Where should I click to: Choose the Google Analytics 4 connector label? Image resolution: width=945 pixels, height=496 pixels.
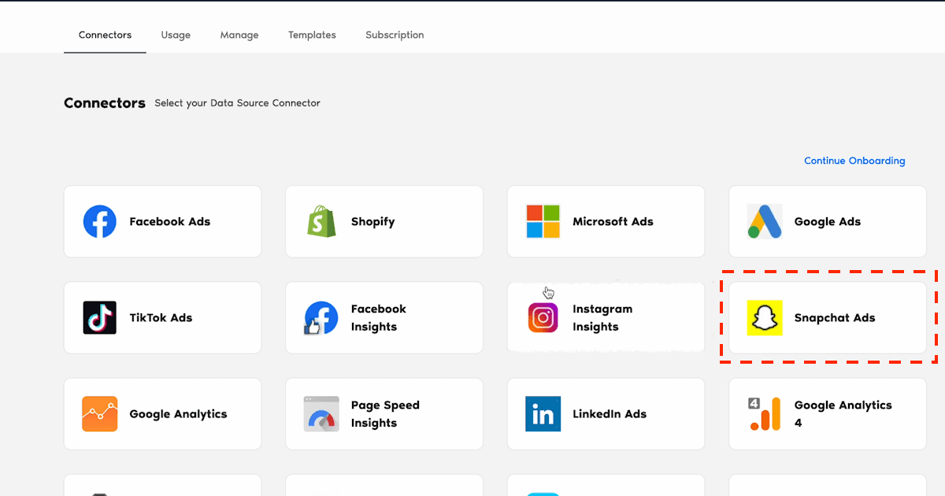[x=843, y=414]
